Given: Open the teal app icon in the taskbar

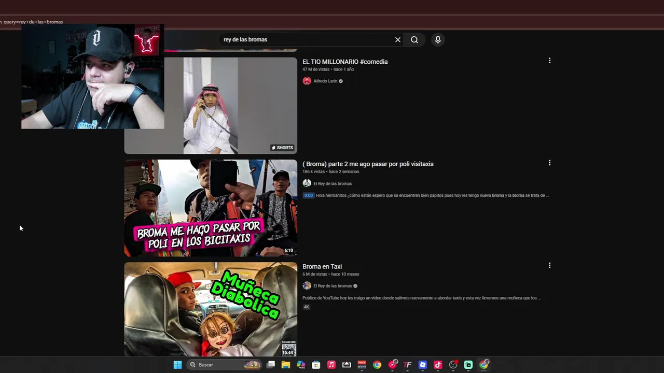Looking at the screenshot, I should (x=468, y=365).
